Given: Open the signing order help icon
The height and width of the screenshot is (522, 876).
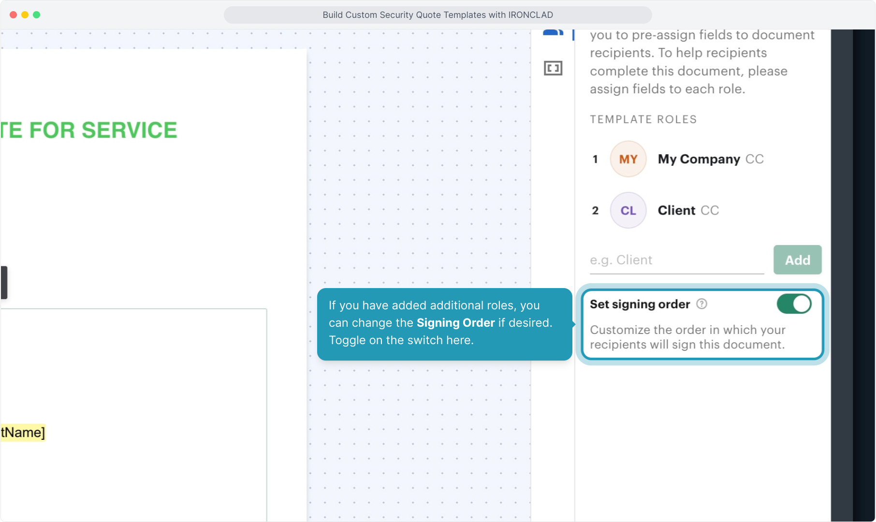Looking at the screenshot, I should point(701,304).
